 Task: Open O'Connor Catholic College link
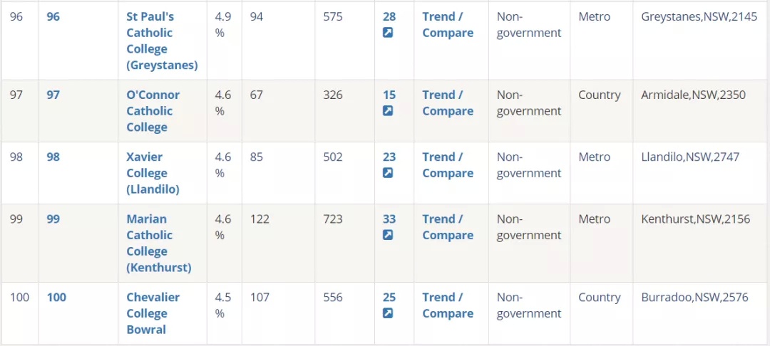[x=153, y=111]
